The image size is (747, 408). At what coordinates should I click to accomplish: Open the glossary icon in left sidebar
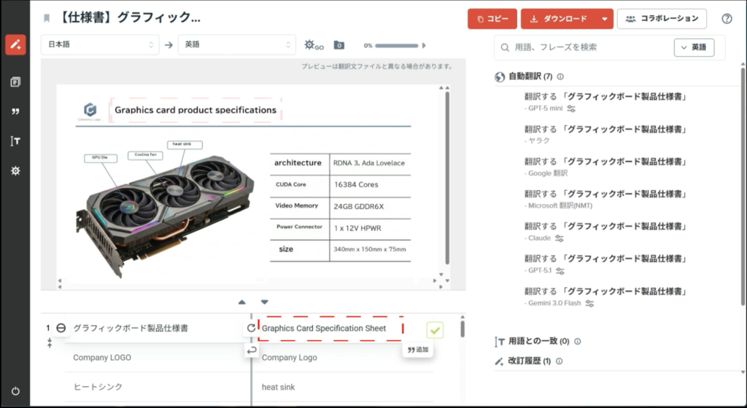[15, 141]
